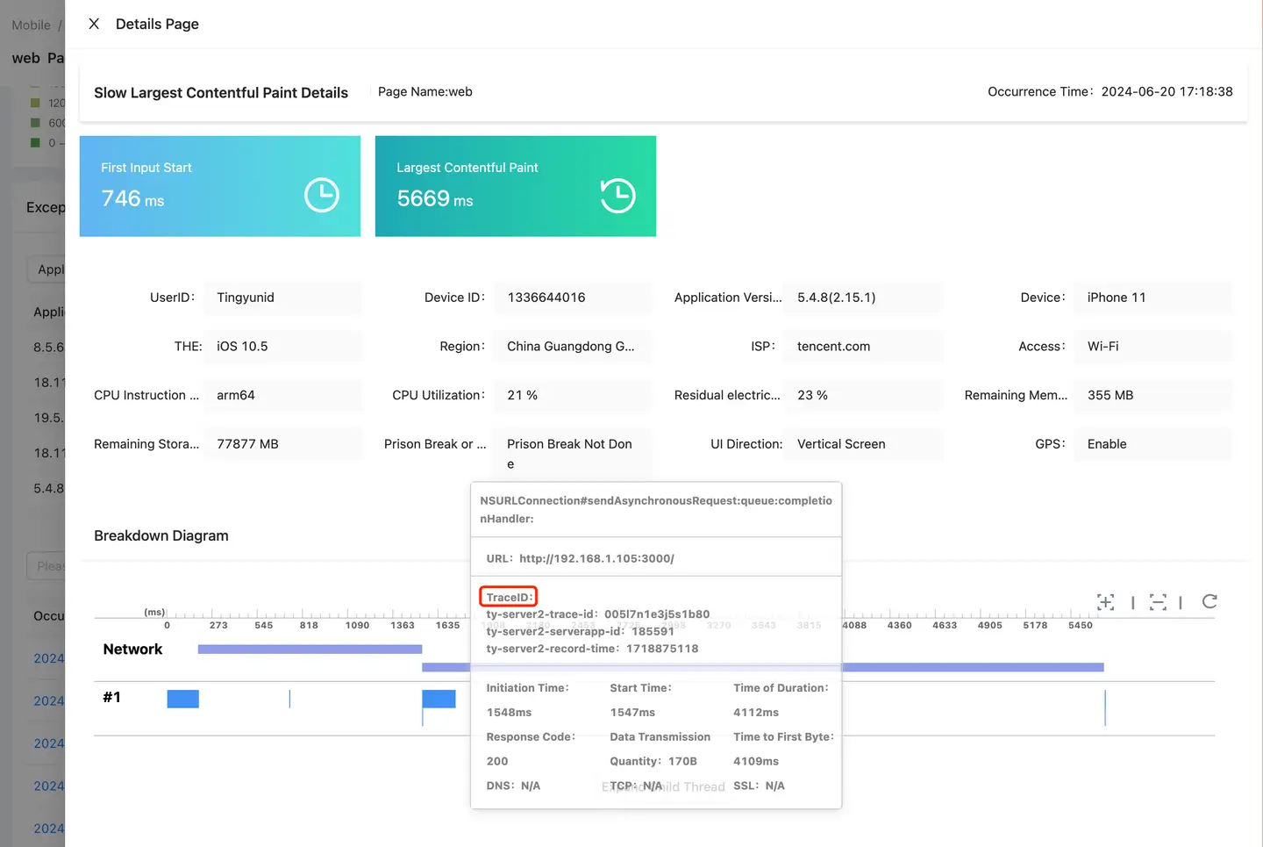Click the first Network bar in timeline
Viewport: 1263px width, 847px height.
pos(310,650)
